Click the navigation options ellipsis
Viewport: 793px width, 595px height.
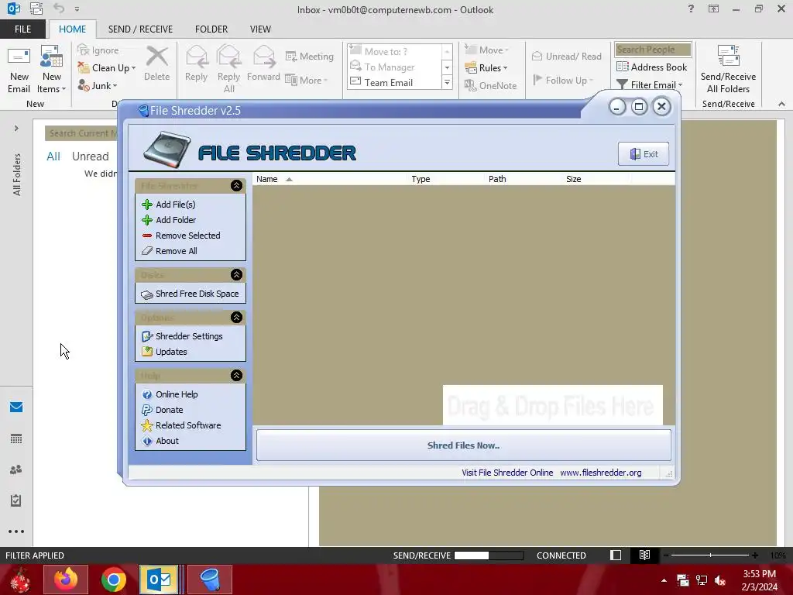click(x=16, y=531)
